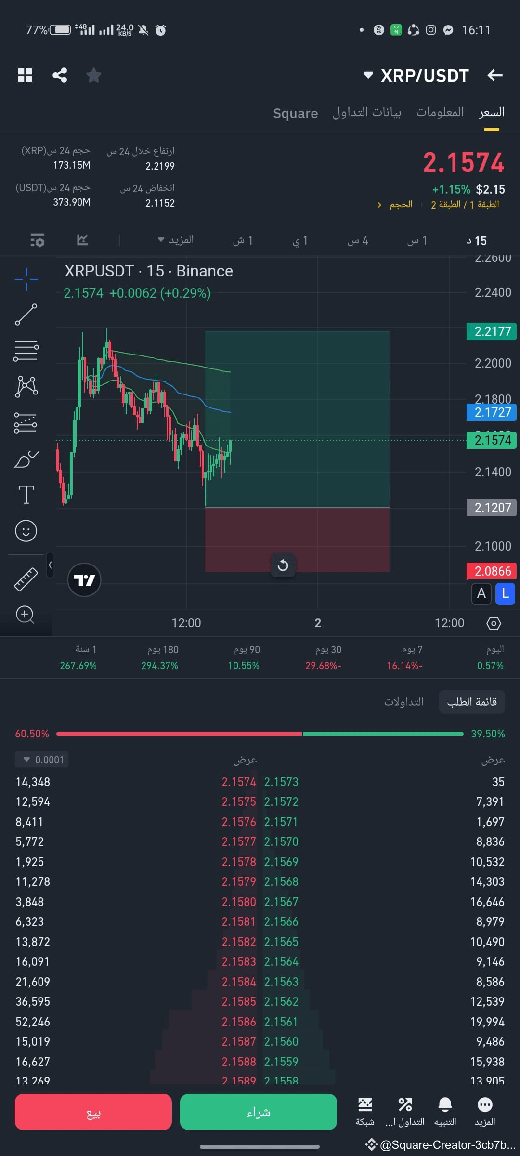Select the 1 hour interval
Image resolution: width=520 pixels, height=1156 pixels.
(x=417, y=241)
